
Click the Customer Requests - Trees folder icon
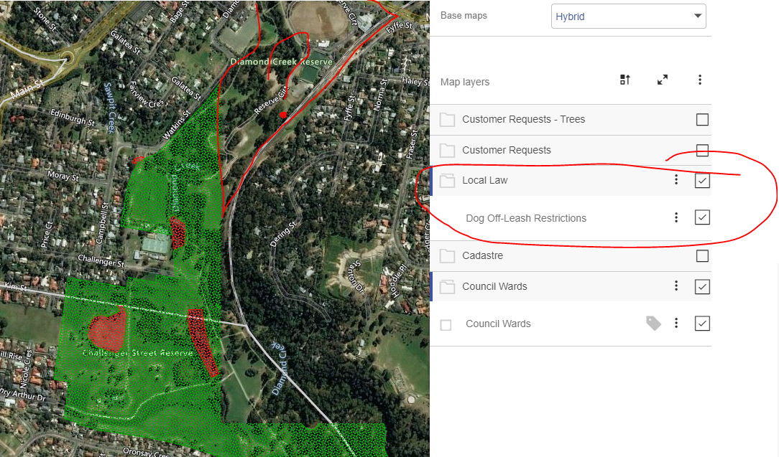(447, 120)
